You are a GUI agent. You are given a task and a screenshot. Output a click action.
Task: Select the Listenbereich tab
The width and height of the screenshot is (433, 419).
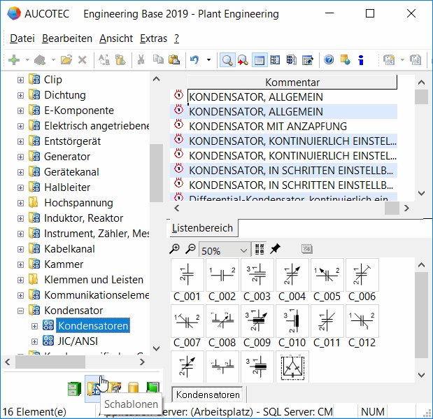click(x=203, y=228)
